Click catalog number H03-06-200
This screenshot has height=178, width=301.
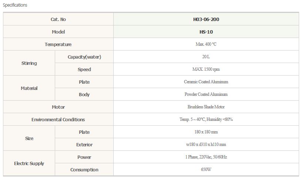(206, 19)
